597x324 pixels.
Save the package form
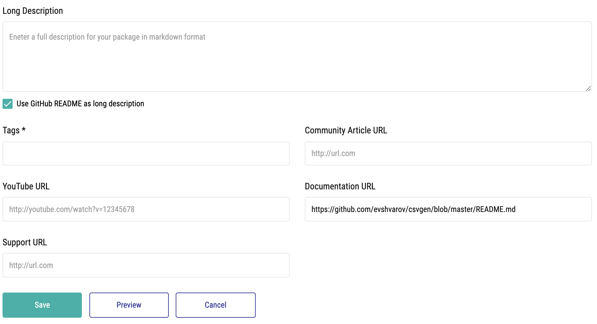(x=42, y=305)
